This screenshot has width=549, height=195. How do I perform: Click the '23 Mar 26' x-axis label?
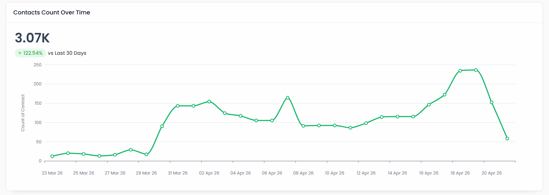[x=52, y=173]
